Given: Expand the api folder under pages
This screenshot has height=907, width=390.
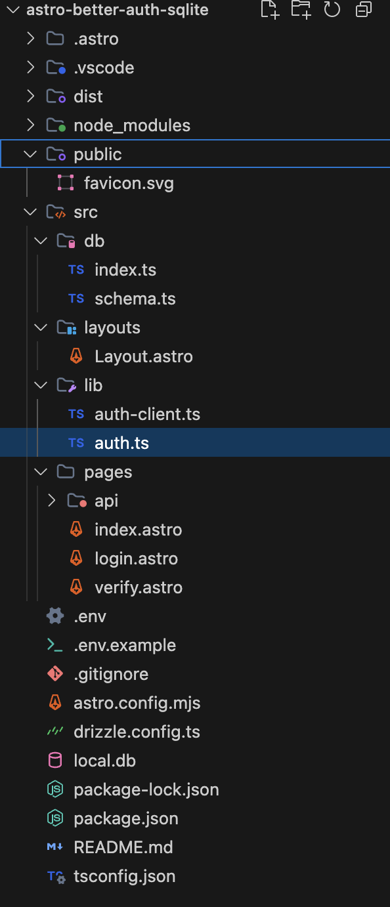Looking at the screenshot, I should 51,500.
